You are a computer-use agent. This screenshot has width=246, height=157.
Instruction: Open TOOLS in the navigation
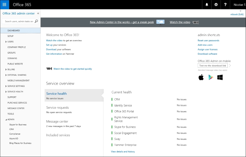pyautogui.click(x=11, y=114)
